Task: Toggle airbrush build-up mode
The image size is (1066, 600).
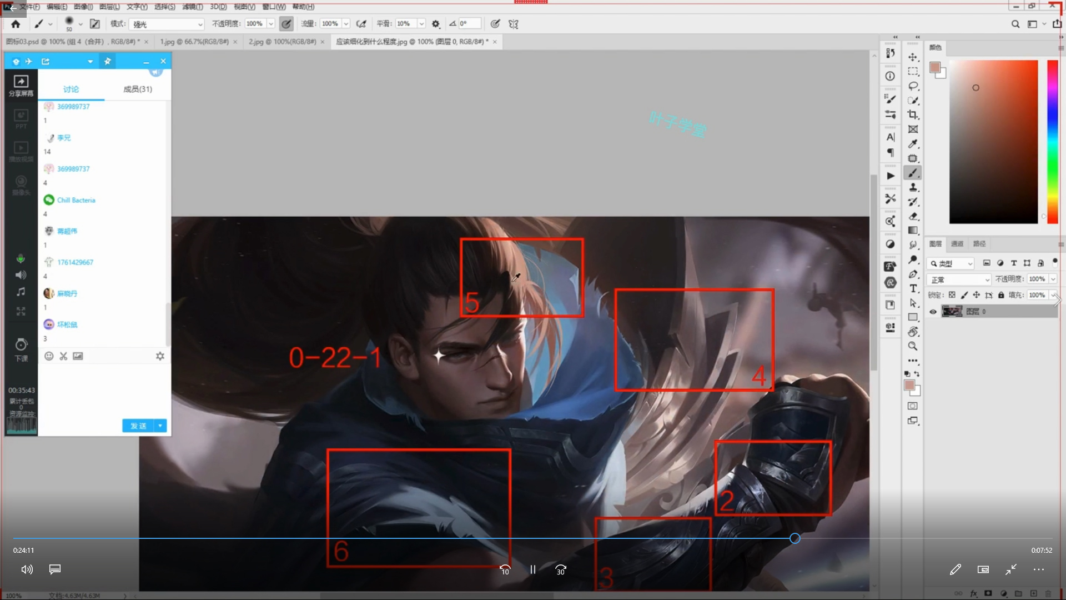Action: pyautogui.click(x=361, y=24)
